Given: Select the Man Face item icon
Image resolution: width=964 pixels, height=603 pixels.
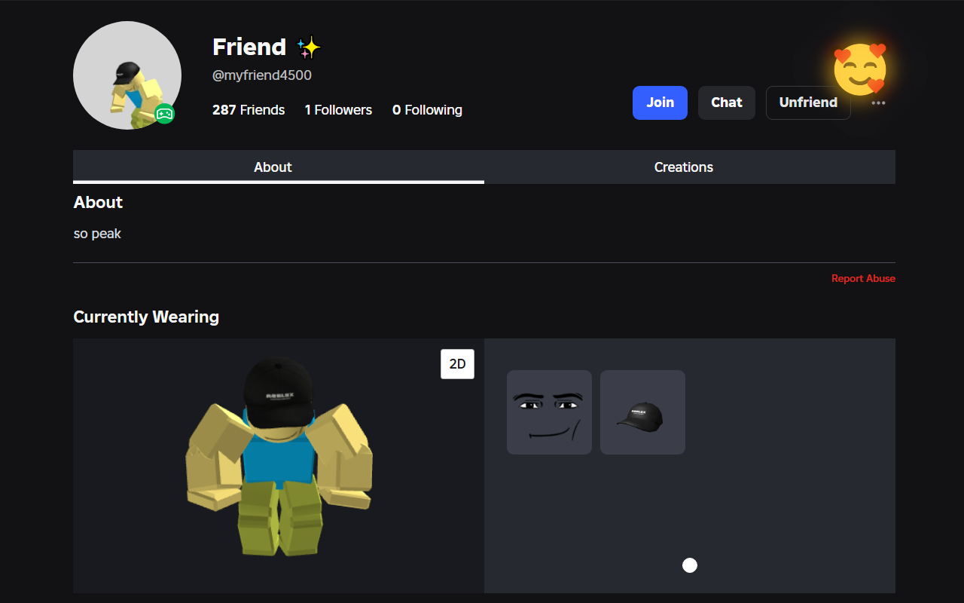Looking at the screenshot, I should (549, 412).
